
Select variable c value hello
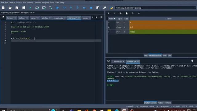tap(163, 32)
